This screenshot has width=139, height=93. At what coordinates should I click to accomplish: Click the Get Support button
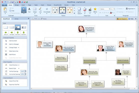pos(122,19)
